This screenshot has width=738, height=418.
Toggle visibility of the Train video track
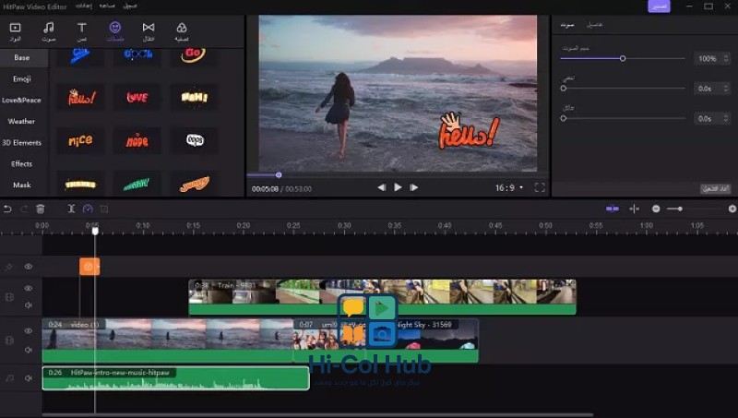coord(29,289)
